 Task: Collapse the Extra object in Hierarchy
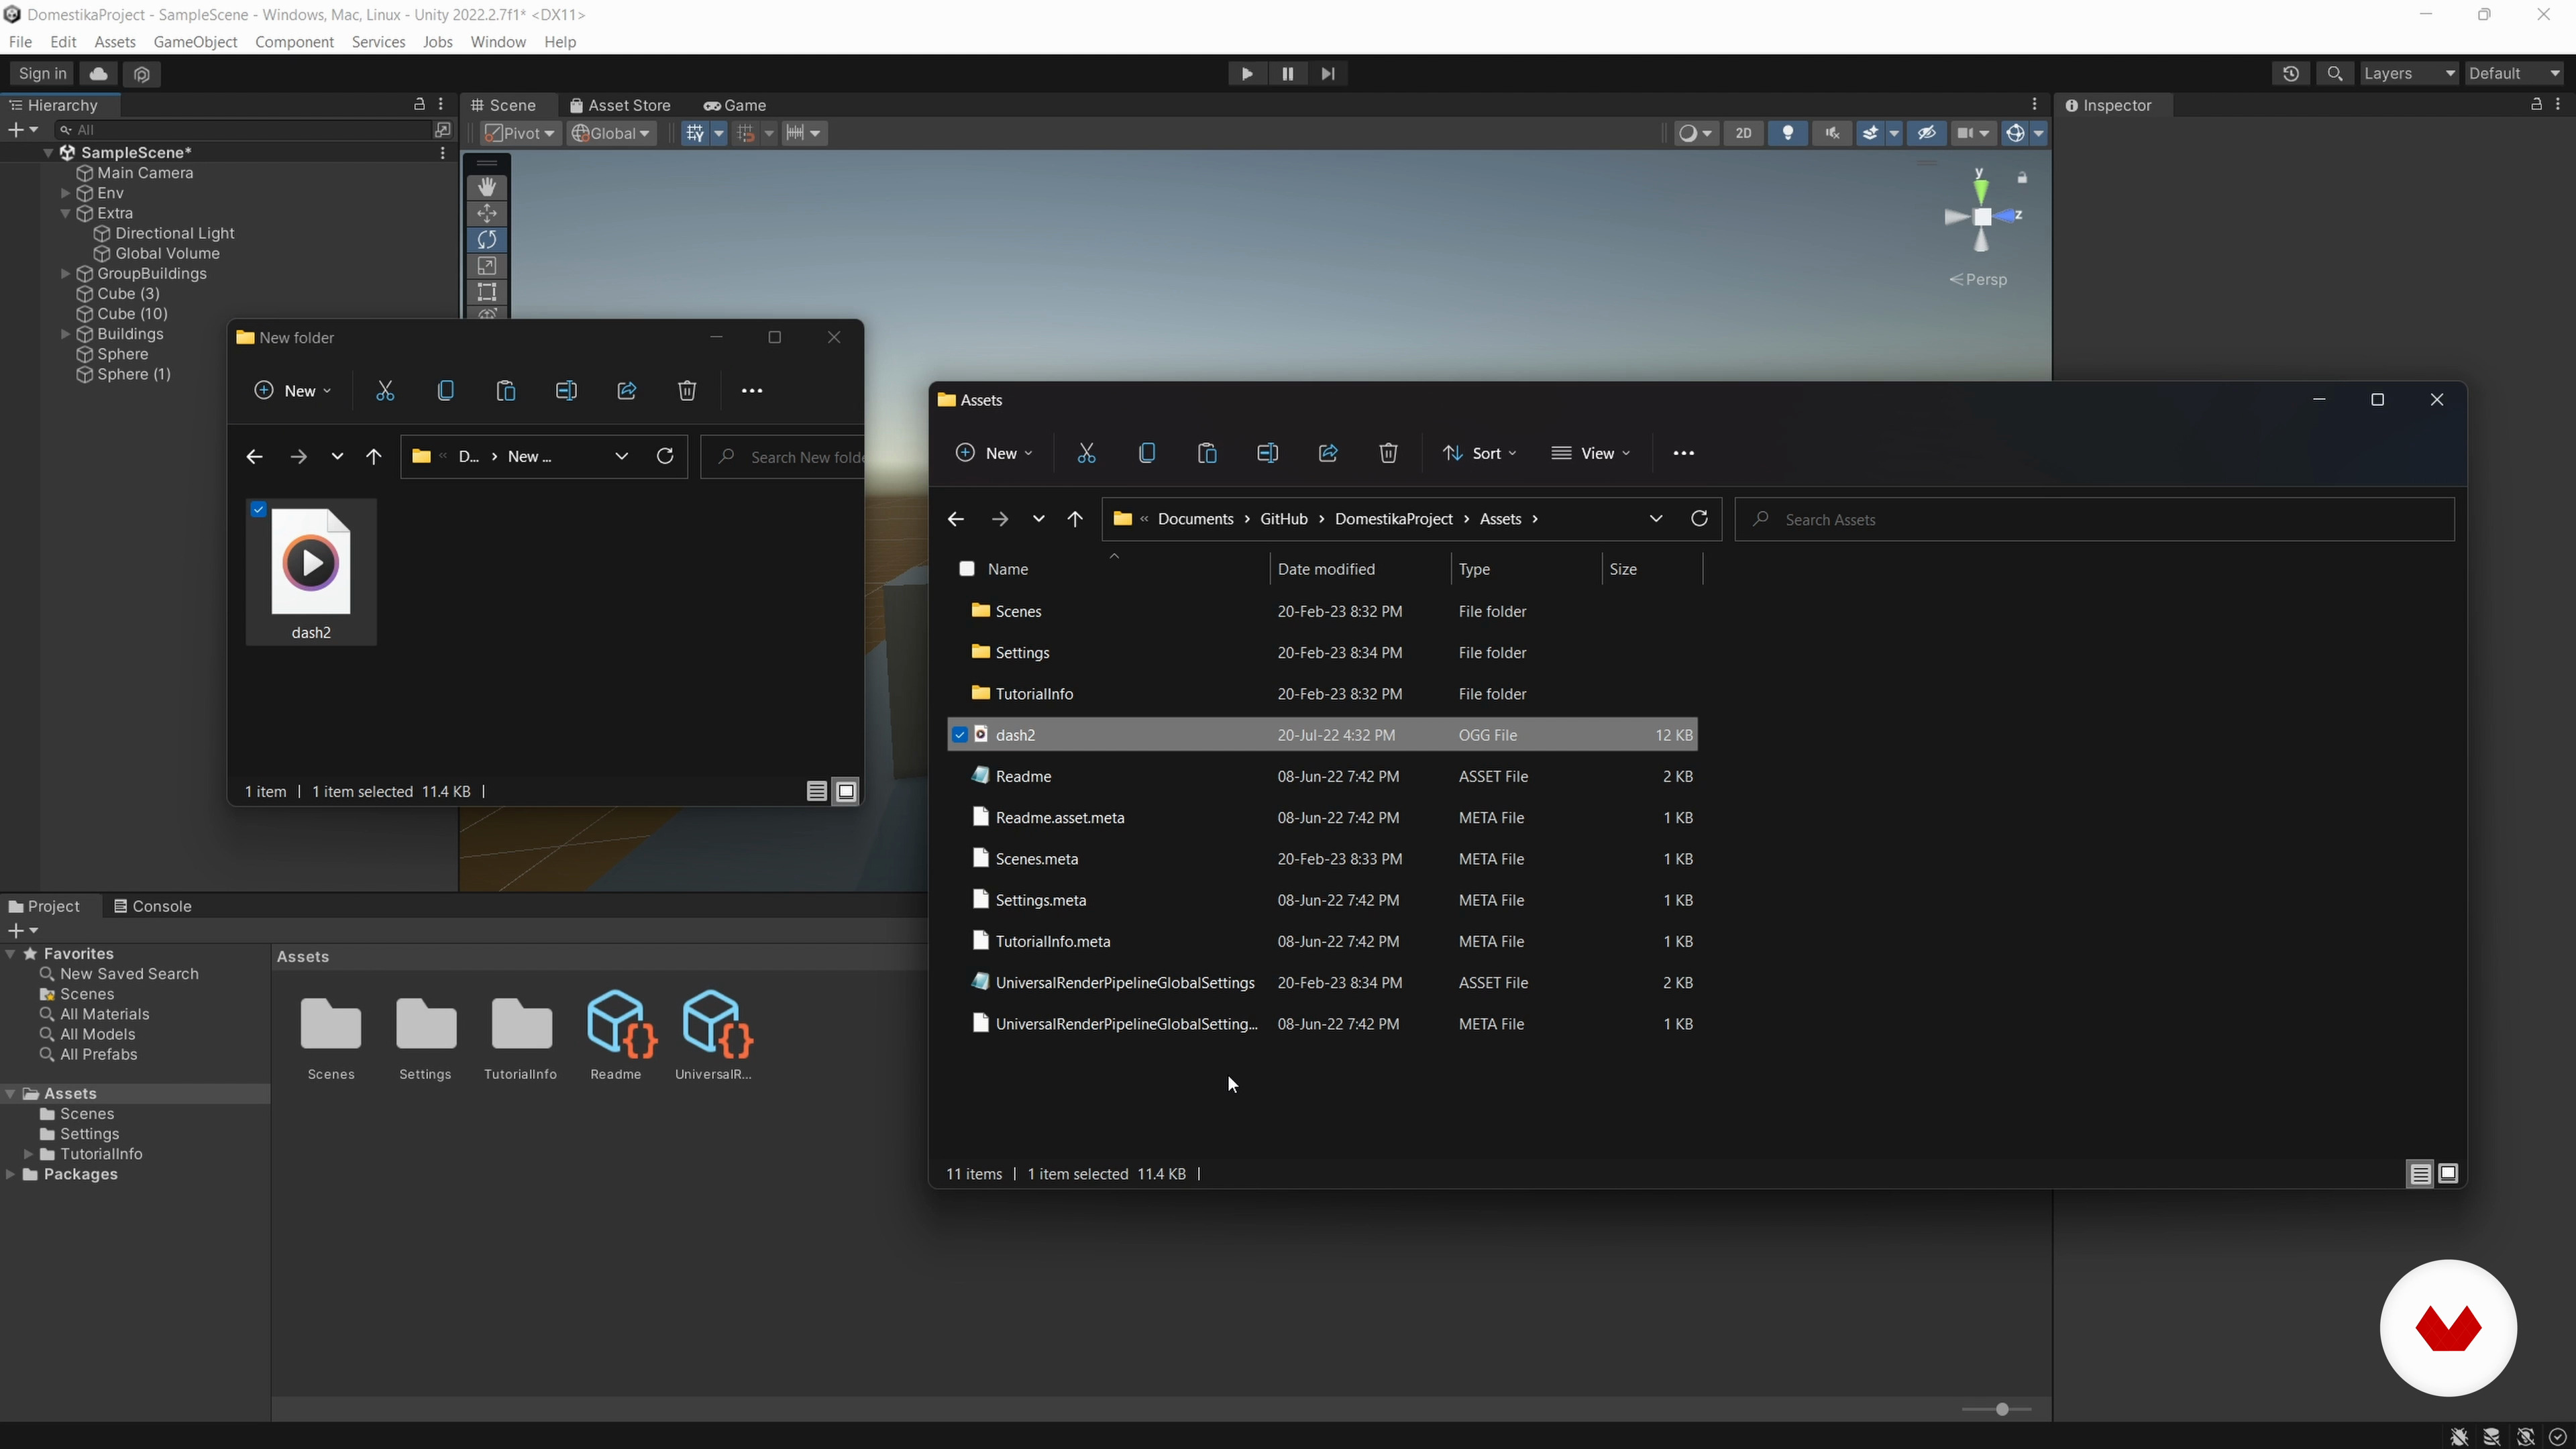click(66, 213)
